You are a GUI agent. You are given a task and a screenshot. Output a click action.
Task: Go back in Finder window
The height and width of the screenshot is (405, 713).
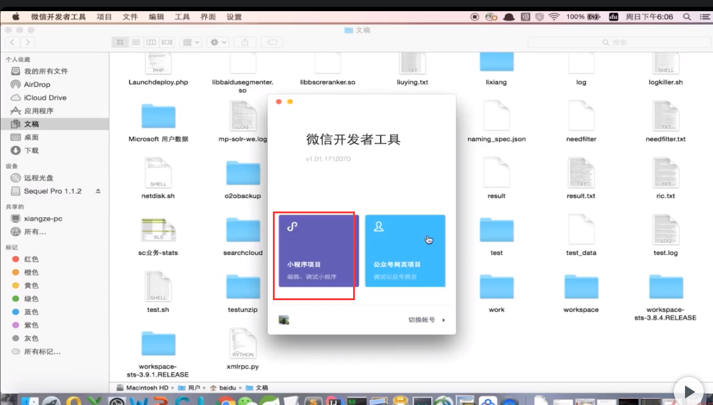[x=12, y=42]
